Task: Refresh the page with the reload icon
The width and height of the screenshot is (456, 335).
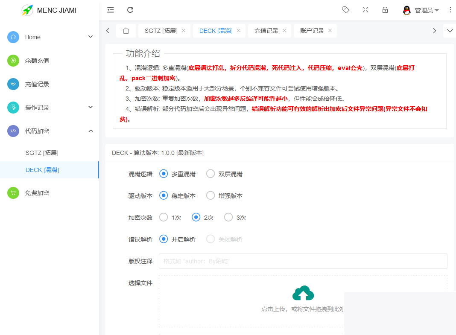Action: click(x=130, y=9)
